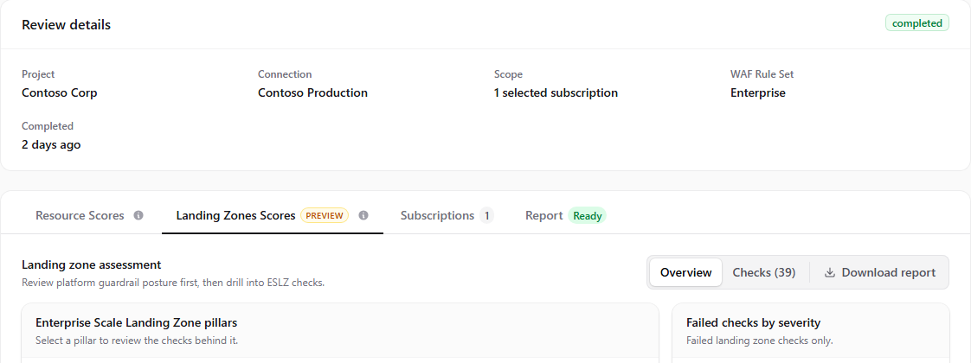Click the Download report button
The height and width of the screenshot is (363, 971).
(880, 272)
